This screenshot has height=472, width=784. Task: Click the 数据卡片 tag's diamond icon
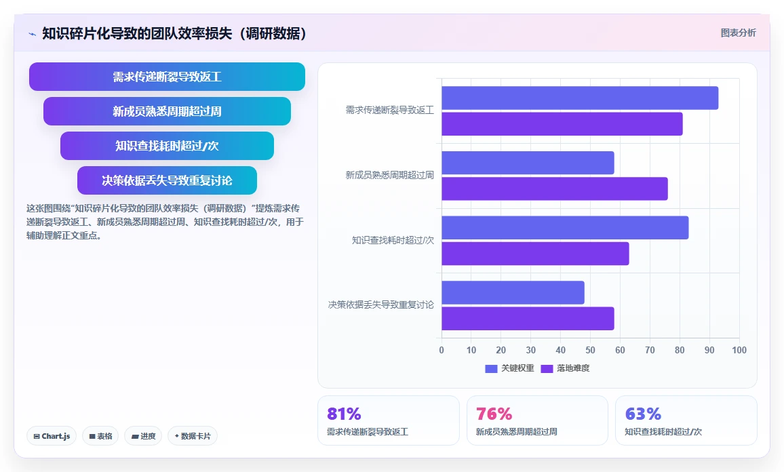tap(176, 436)
